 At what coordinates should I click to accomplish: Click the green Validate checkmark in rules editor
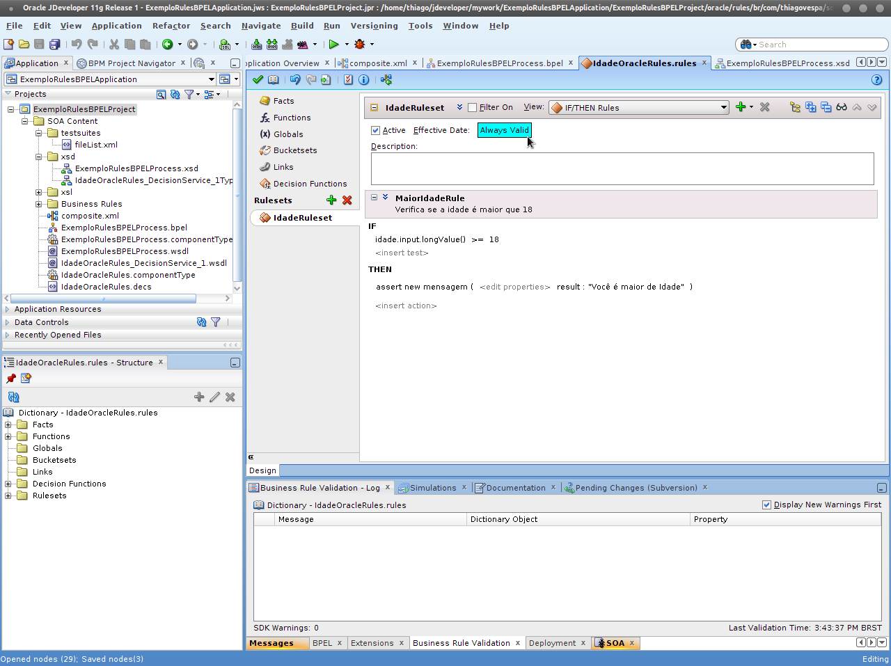(258, 79)
